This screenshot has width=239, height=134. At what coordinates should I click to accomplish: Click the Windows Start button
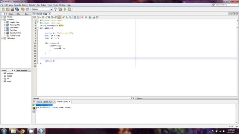4,131
